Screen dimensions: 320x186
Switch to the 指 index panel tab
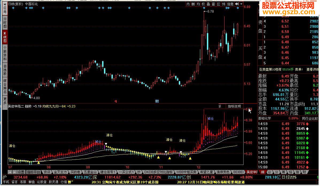(x=297, y=172)
